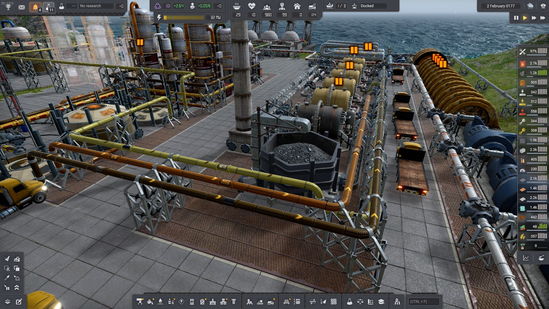This screenshot has height=309, width=549.
Task: Set game speed to normal play
Action: point(525,18)
